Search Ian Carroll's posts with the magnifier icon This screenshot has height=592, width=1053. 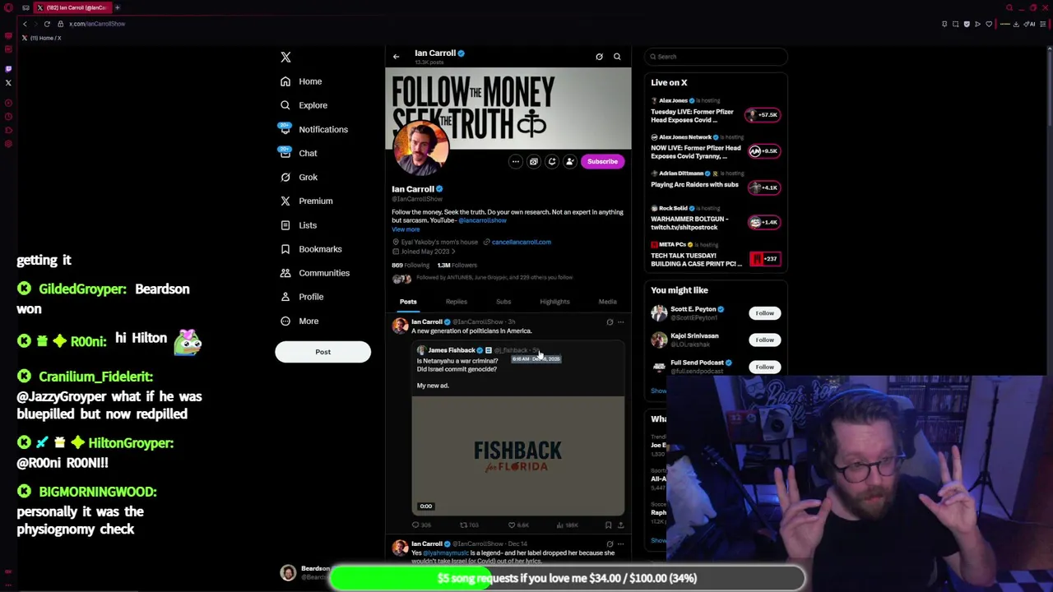coord(617,57)
